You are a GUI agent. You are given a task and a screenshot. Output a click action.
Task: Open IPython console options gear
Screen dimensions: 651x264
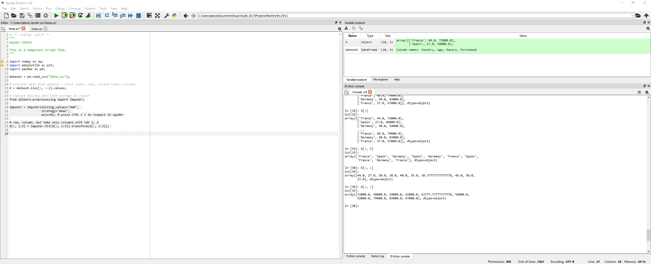647,92
